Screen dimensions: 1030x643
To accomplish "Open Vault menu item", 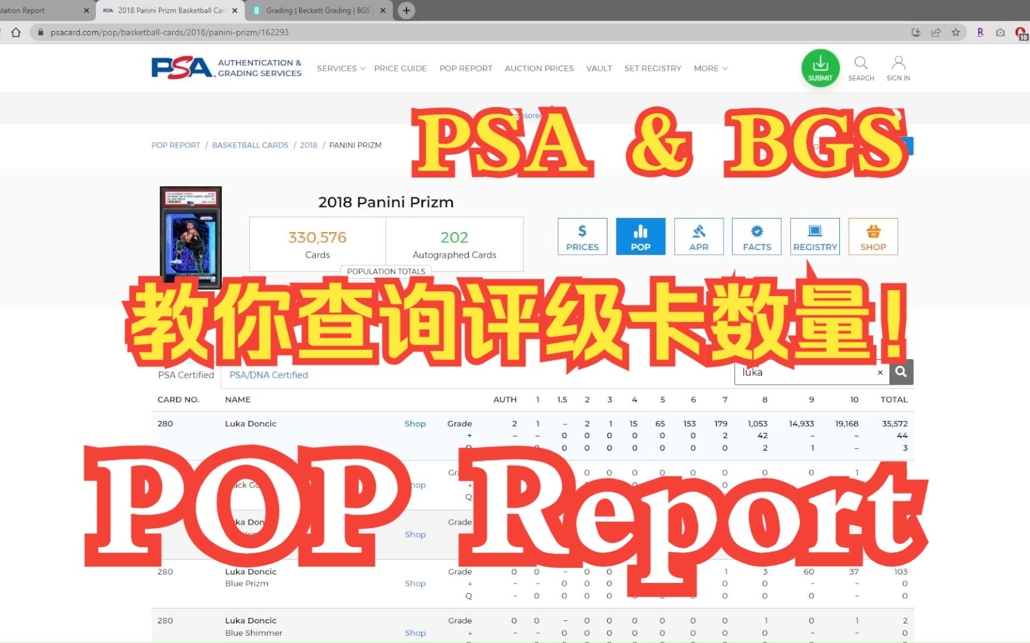I will [x=599, y=68].
